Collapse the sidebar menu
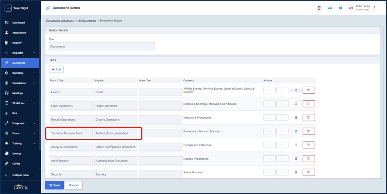 pos(20,175)
